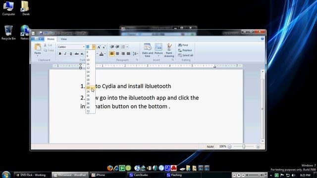Open WordPad Help question mark
Screen dimensions: 317x178
[263, 39]
